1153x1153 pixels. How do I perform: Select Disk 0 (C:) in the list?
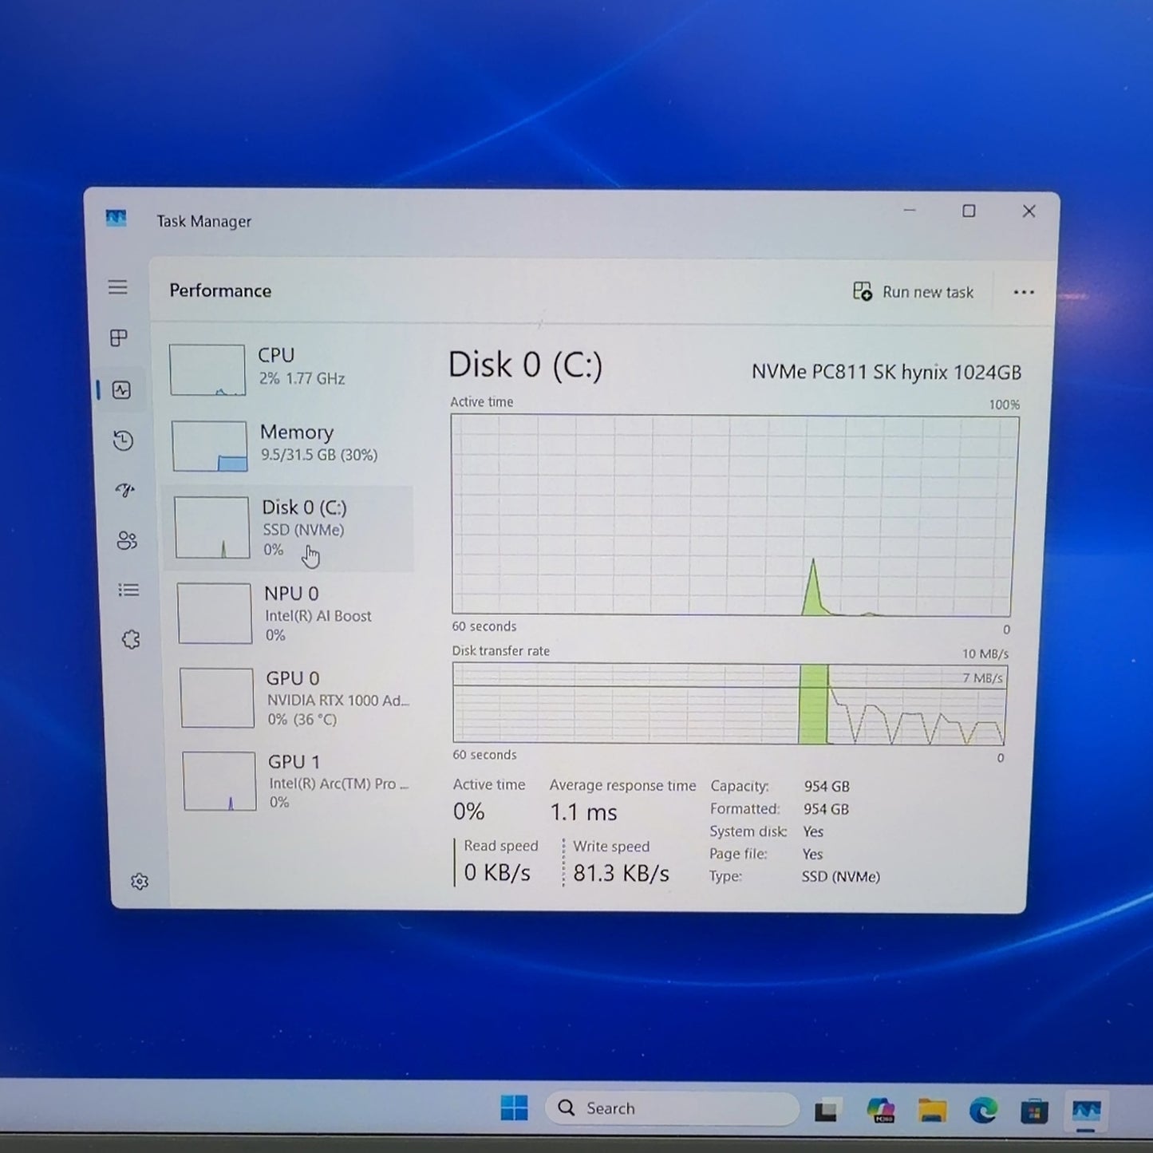click(289, 527)
